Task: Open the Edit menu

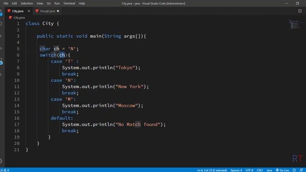Action: (14, 3)
